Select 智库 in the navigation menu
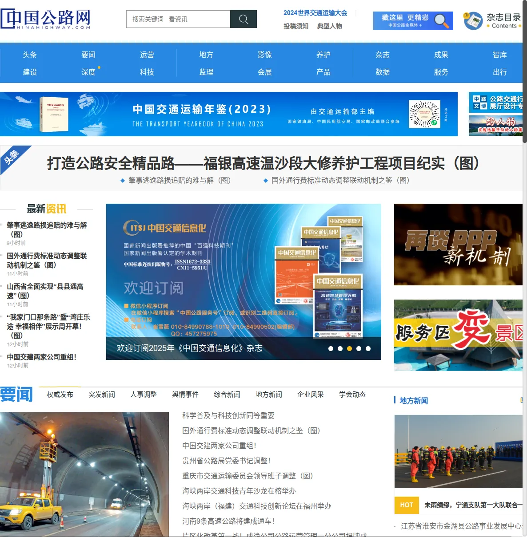The height and width of the screenshot is (537, 527). pos(500,55)
